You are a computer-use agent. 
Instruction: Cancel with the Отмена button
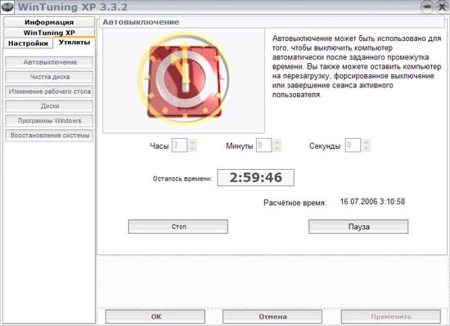coord(272,316)
